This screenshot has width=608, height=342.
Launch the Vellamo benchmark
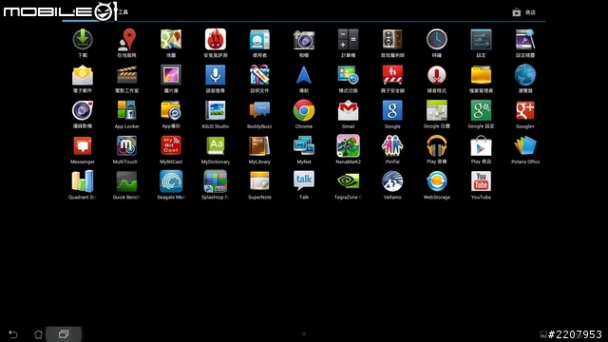click(392, 181)
